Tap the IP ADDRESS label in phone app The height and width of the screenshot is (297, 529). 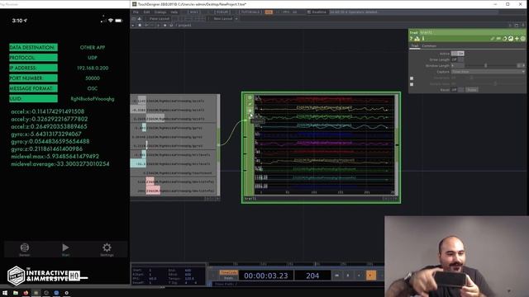pos(33,68)
